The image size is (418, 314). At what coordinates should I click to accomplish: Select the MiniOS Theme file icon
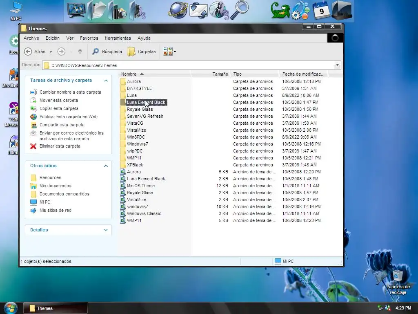tap(122, 186)
